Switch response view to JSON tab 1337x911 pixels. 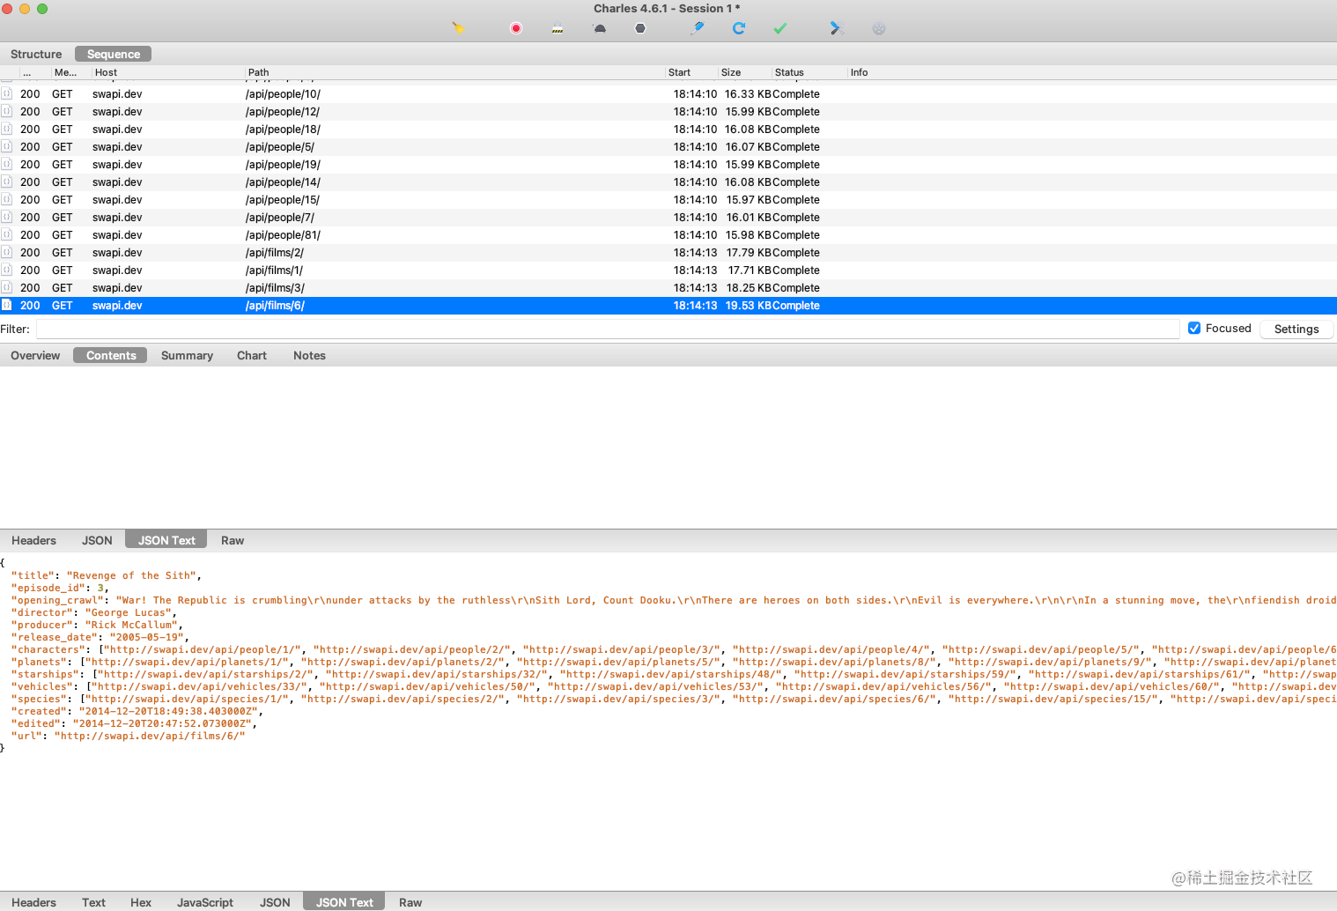(x=275, y=902)
